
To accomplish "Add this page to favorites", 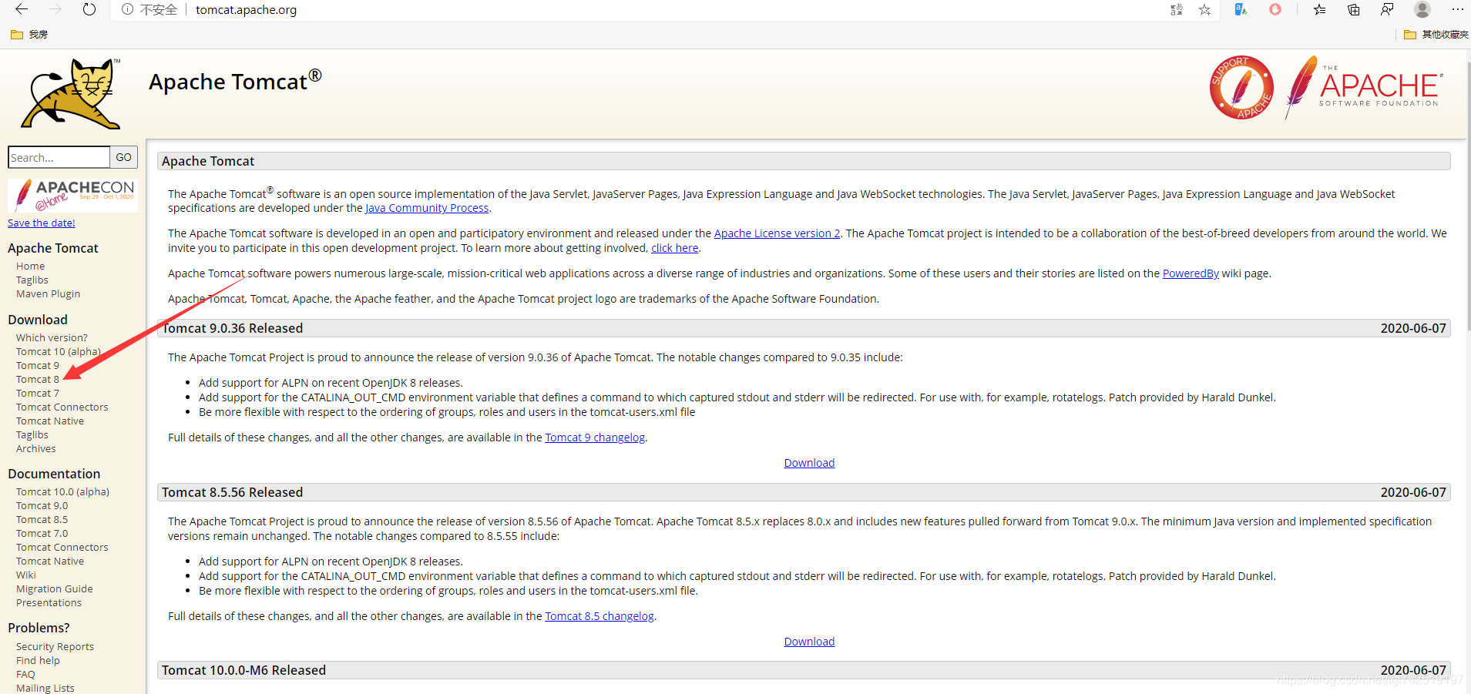I will [x=1204, y=9].
